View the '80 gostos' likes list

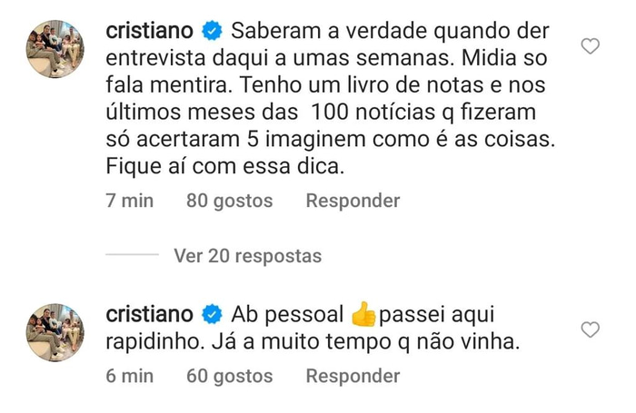pos(229,201)
